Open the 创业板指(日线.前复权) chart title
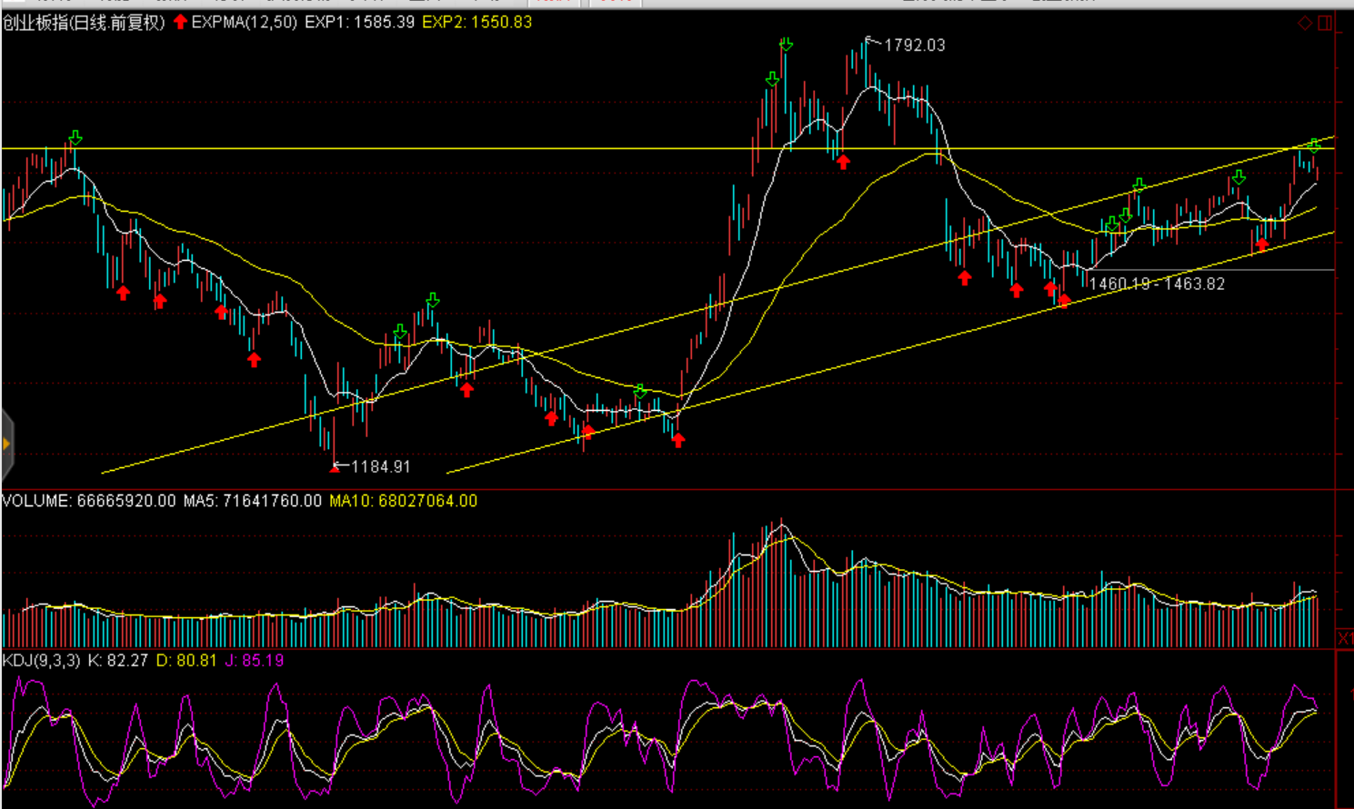The image size is (1354, 809). [x=84, y=23]
